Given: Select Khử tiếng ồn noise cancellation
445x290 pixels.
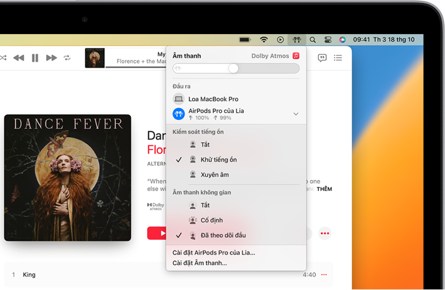Looking at the screenshot, I should coord(236,159).
